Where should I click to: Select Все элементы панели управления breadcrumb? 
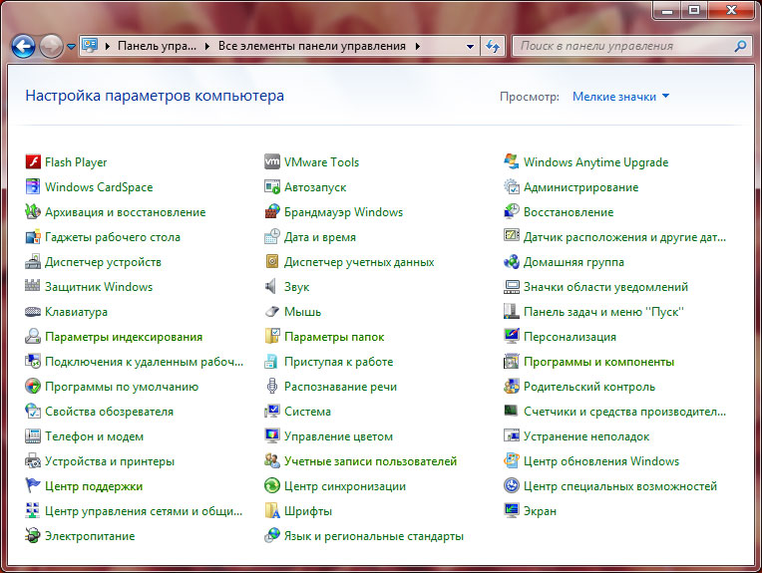coord(312,46)
